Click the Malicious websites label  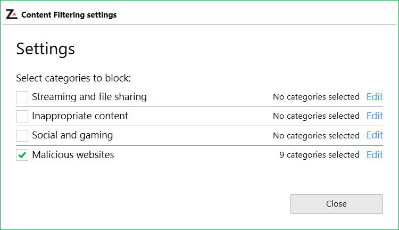73,155
